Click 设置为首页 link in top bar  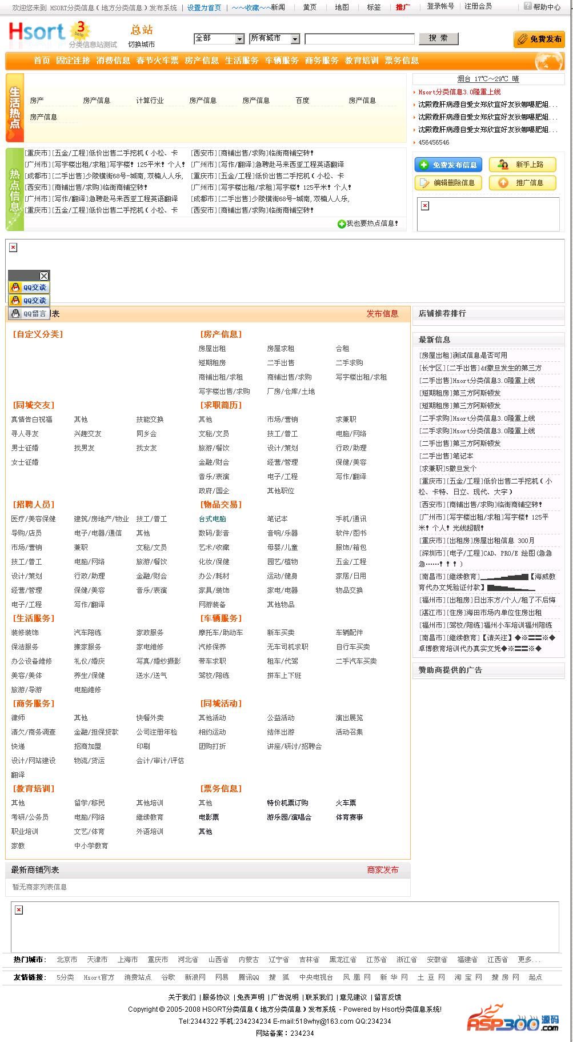pyautogui.click(x=204, y=7)
